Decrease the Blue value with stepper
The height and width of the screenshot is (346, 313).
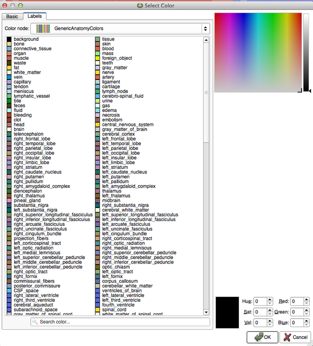(307, 325)
